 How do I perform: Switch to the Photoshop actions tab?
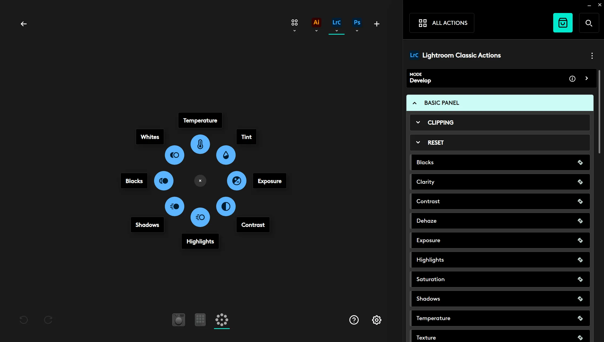click(357, 23)
